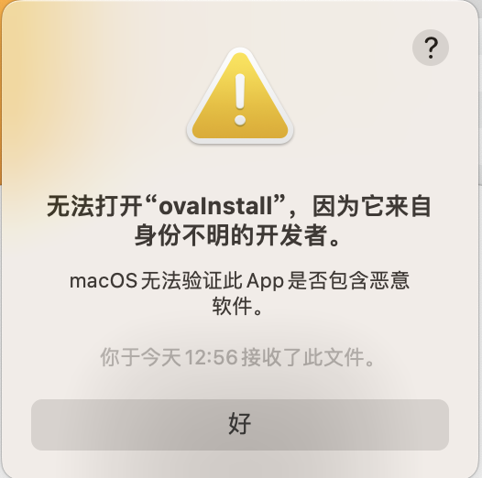Click the yellow warning triangle icon

(240, 96)
